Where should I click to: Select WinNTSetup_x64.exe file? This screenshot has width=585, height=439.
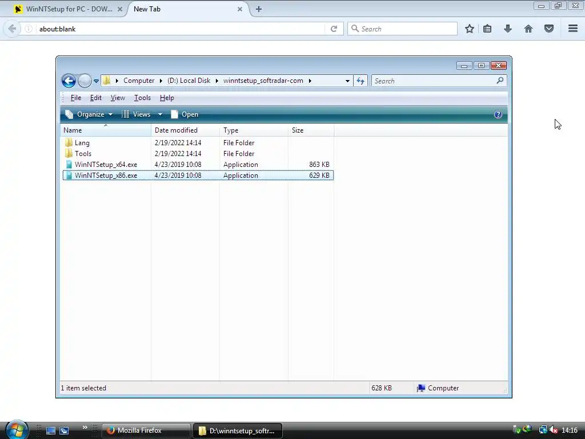tap(106, 164)
